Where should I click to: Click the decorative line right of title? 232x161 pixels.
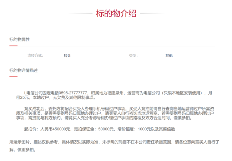[x=152, y=14]
